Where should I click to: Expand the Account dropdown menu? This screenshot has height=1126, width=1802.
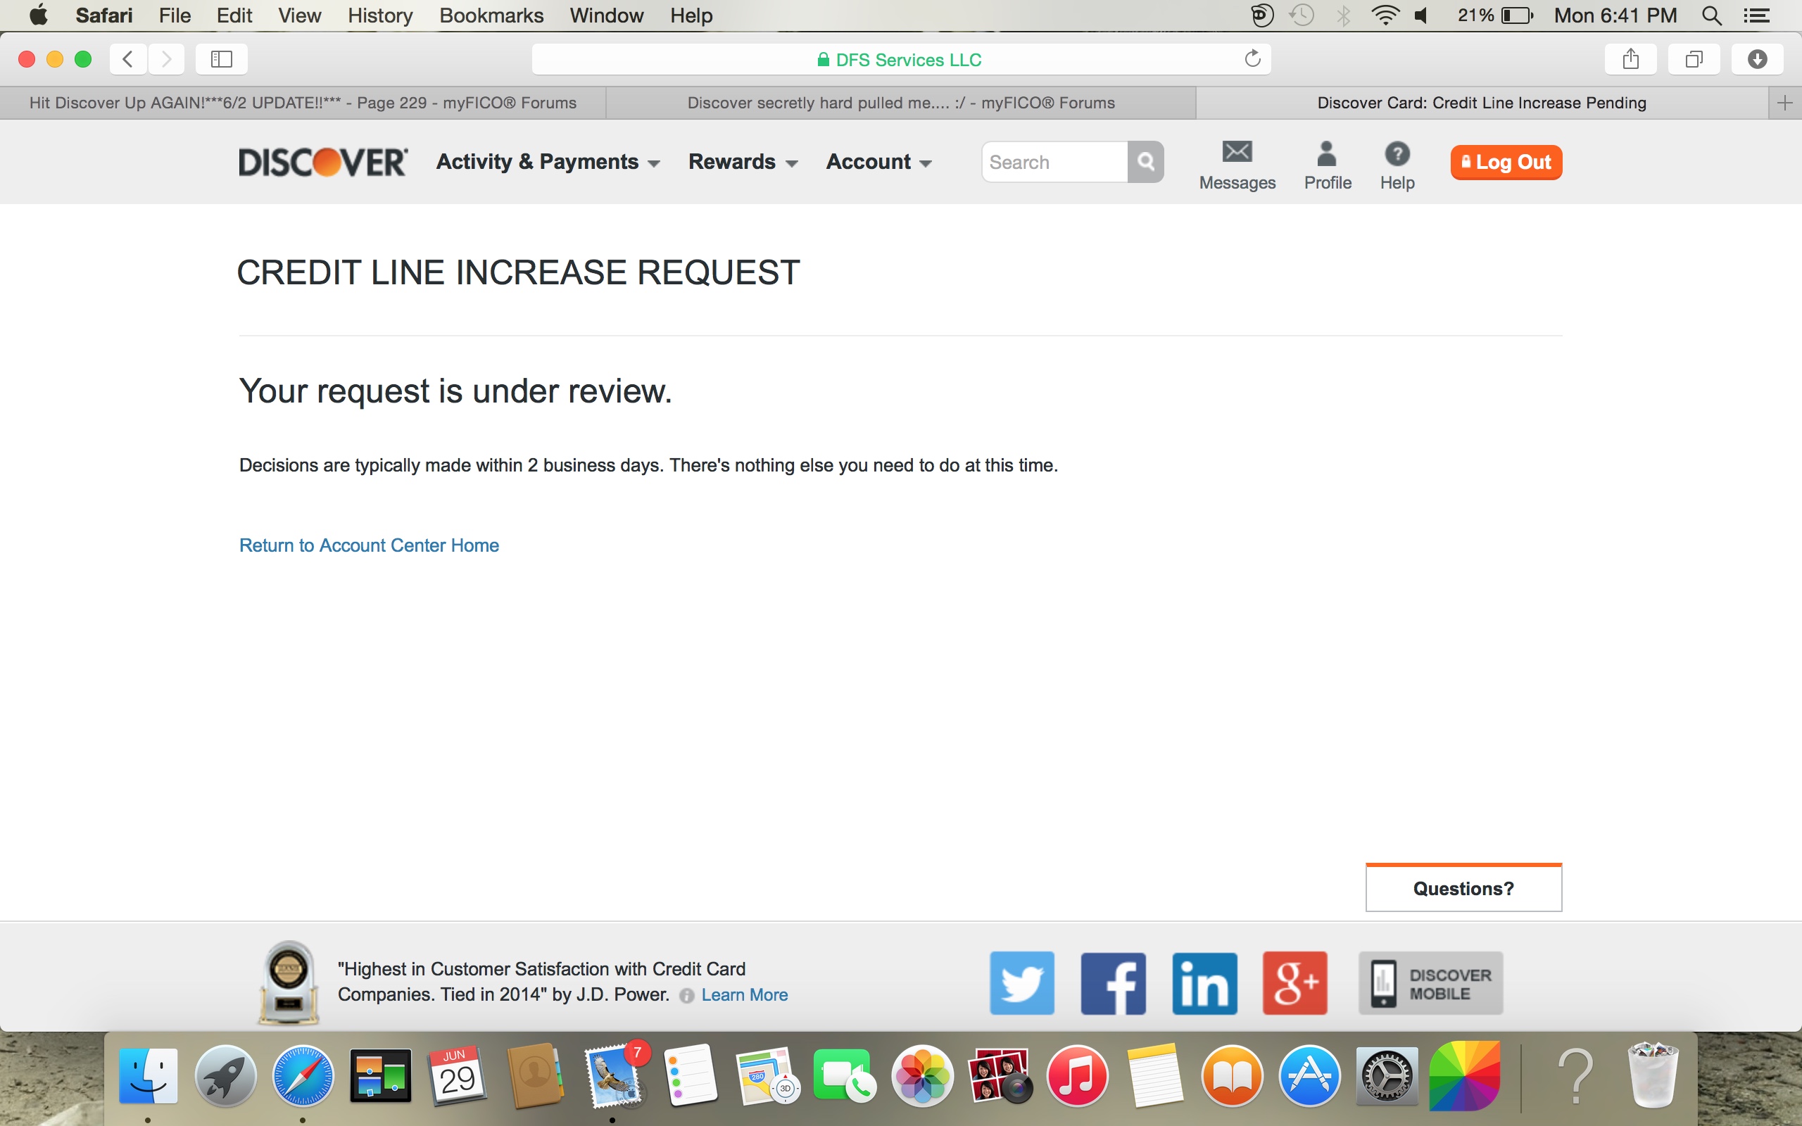pyautogui.click(x=878, y=162)
